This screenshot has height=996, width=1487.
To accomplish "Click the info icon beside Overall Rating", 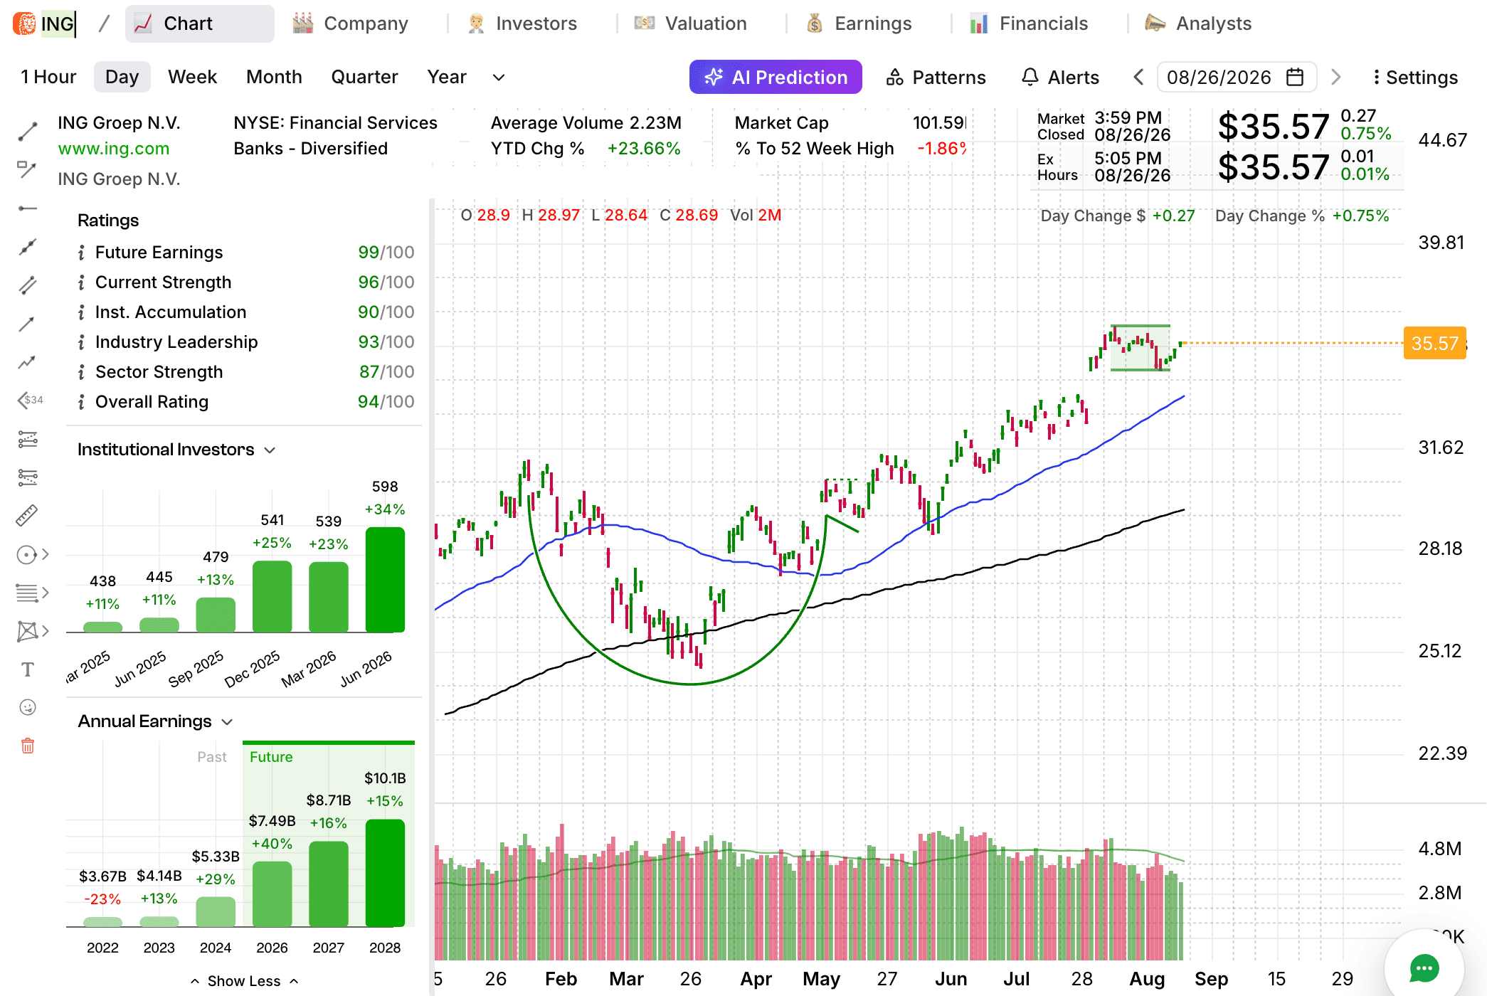I will 81,402.
